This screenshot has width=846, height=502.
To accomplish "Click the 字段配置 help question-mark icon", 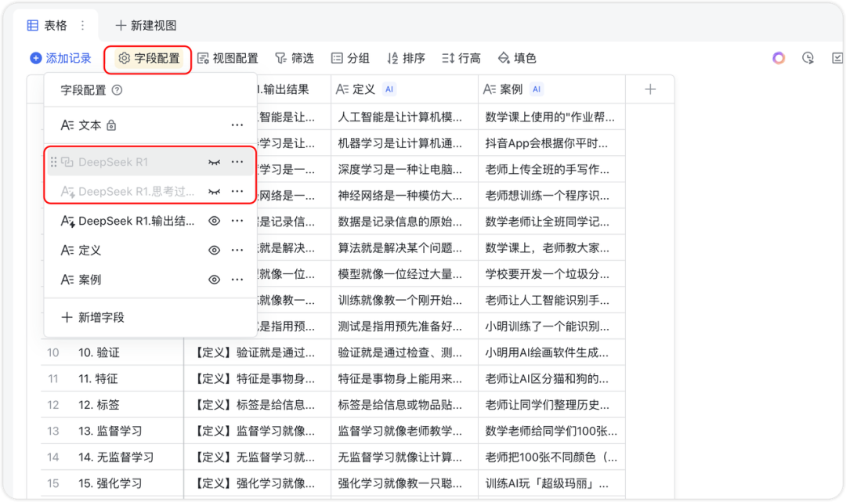I will coord(117,90).
